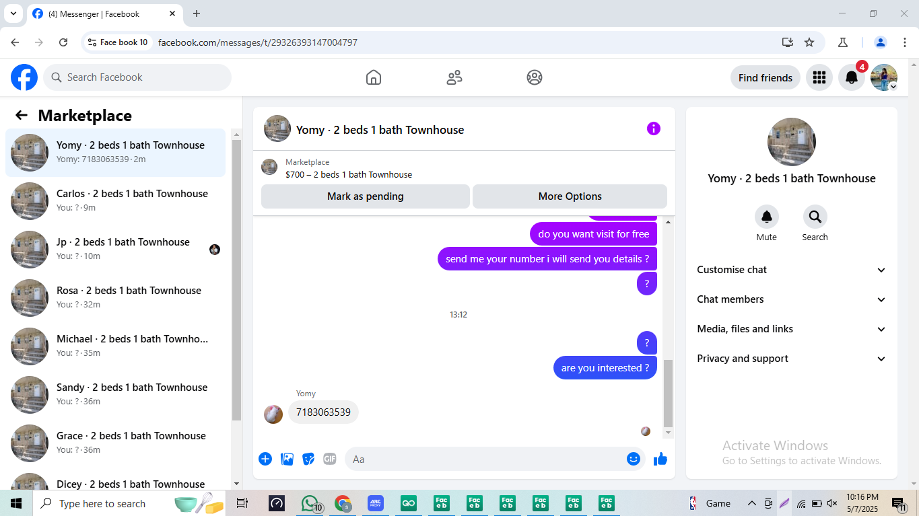Click the install app icon in address bar
The height and width of the screenshot is (516, 919).
pos(788,42)
